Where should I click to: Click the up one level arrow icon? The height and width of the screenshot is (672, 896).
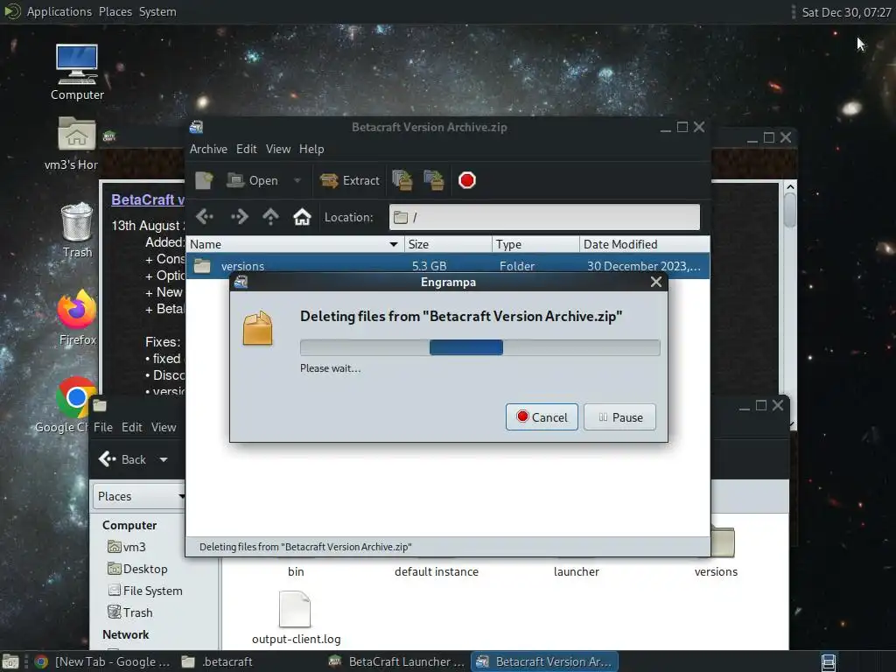tap(270, 217)
